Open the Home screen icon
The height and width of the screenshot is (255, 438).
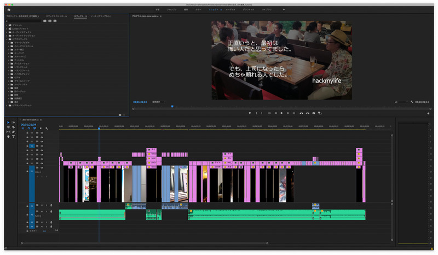9,9
